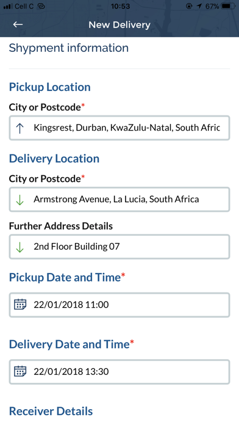Tap the back arrow in header
The width and height of the screenshot is (239, 425).
click(18, 24)
